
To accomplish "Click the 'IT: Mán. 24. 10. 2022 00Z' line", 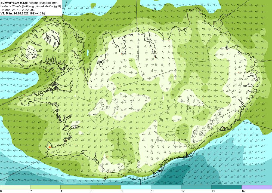I will pyautogui.click(x=18, y=10).
